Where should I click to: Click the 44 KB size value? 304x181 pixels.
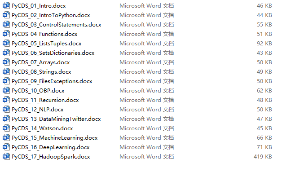pyautogui.click(x=264, y=15)
